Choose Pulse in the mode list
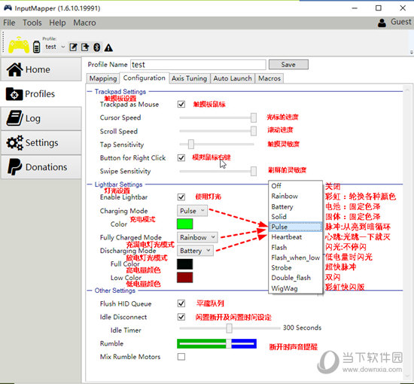This screenshot has height=384, width=414. pos(295,227)
